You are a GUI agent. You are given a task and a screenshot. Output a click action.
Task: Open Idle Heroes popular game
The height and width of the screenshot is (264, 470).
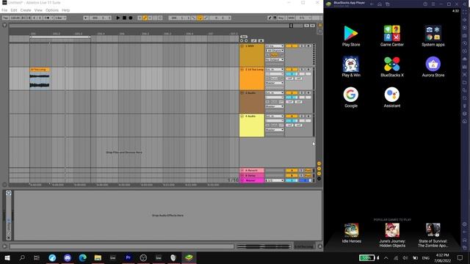click(x=351, y=233)
